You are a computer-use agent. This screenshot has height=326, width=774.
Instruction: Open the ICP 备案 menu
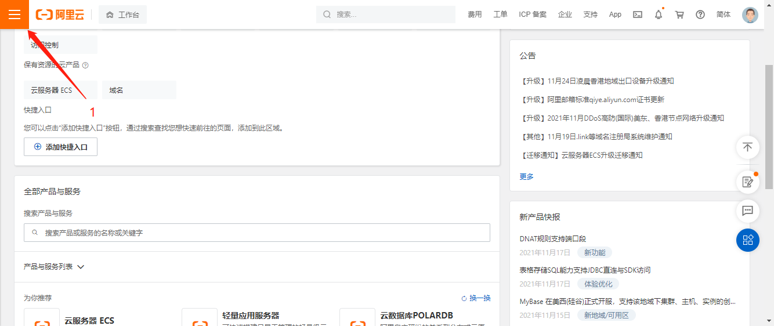pyautogui.click(x=533, y=15)
